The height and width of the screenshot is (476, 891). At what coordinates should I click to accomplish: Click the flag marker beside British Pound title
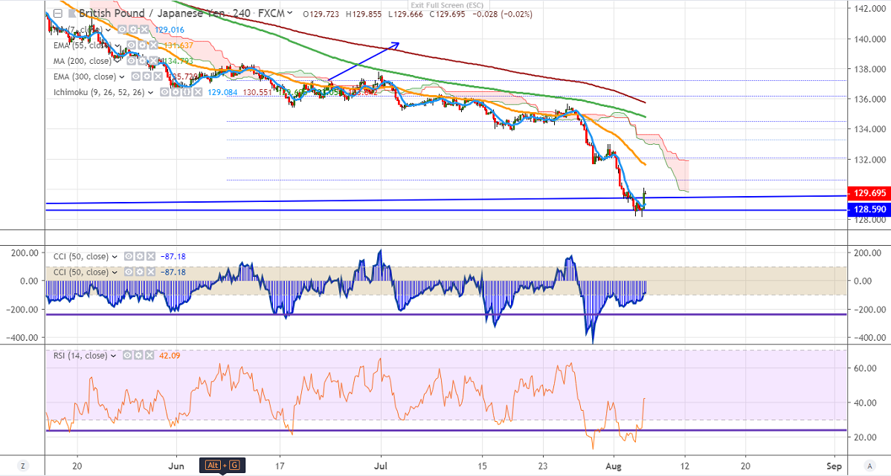72,13
